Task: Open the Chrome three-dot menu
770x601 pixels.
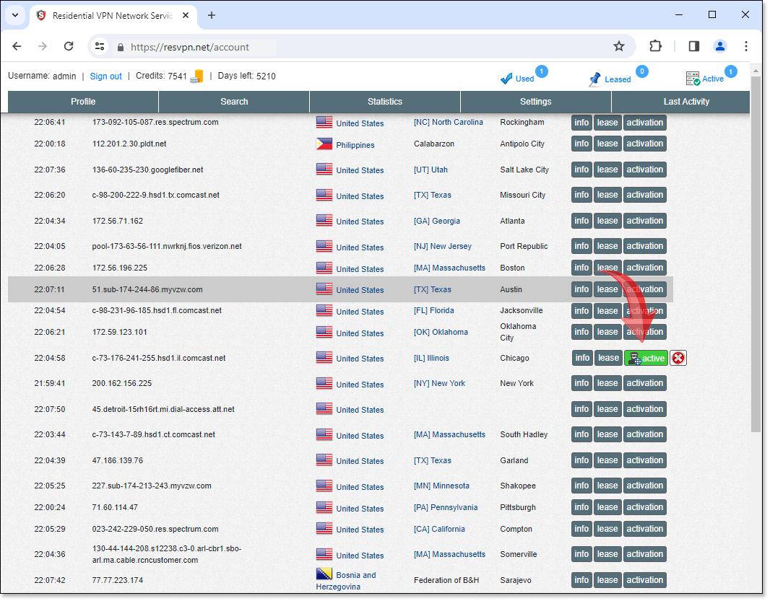Action: (746, 46)
